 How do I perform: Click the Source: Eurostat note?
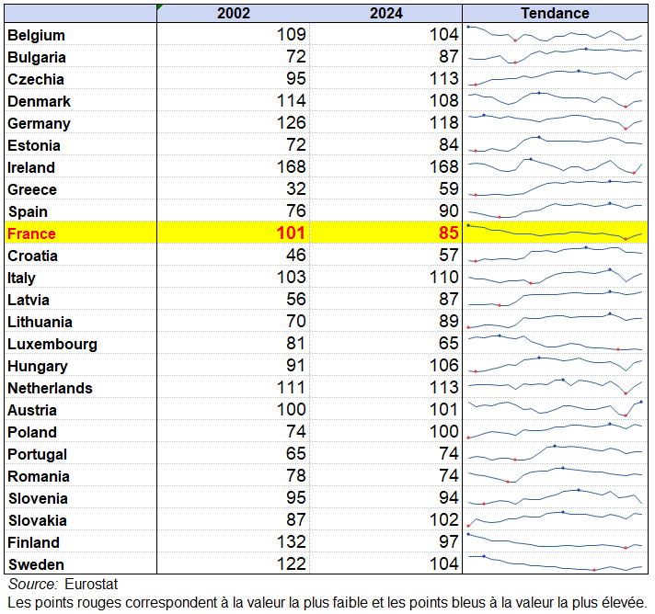click(63, 584)
